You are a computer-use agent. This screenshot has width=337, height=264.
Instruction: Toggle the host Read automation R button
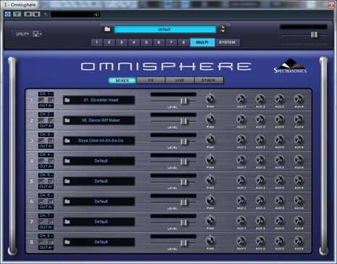[28, 15]
